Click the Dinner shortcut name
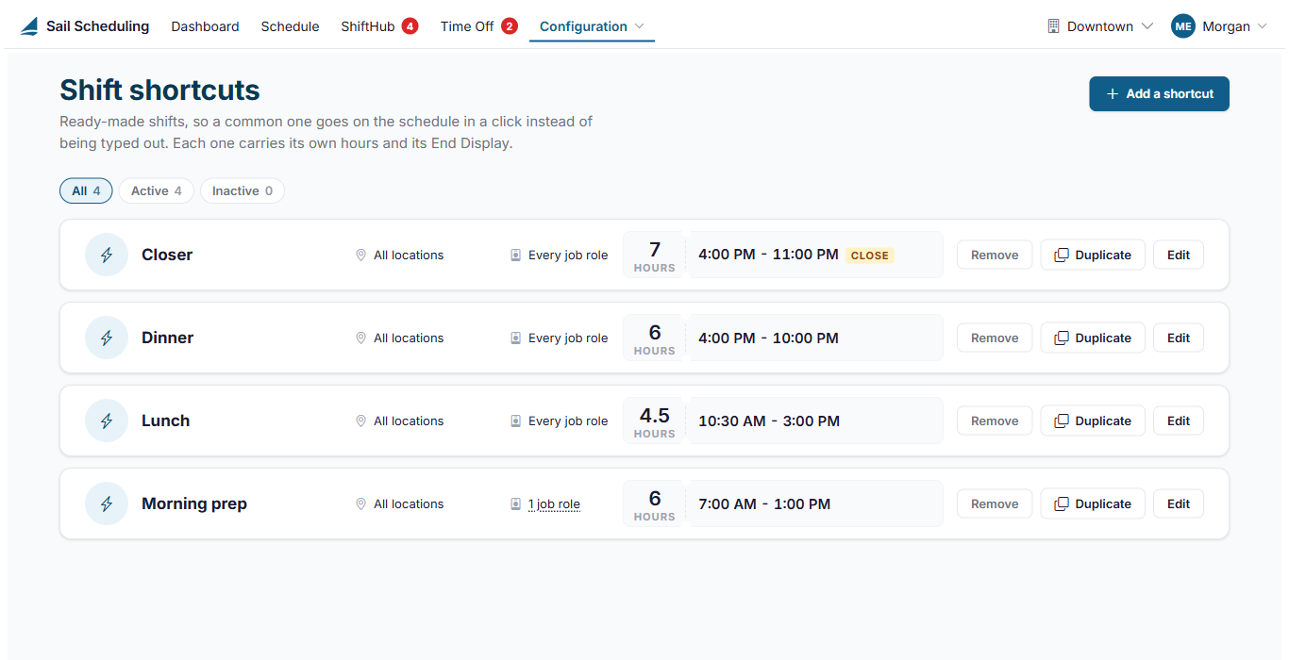Screen dimensions: 1289x660 [167, 338]
